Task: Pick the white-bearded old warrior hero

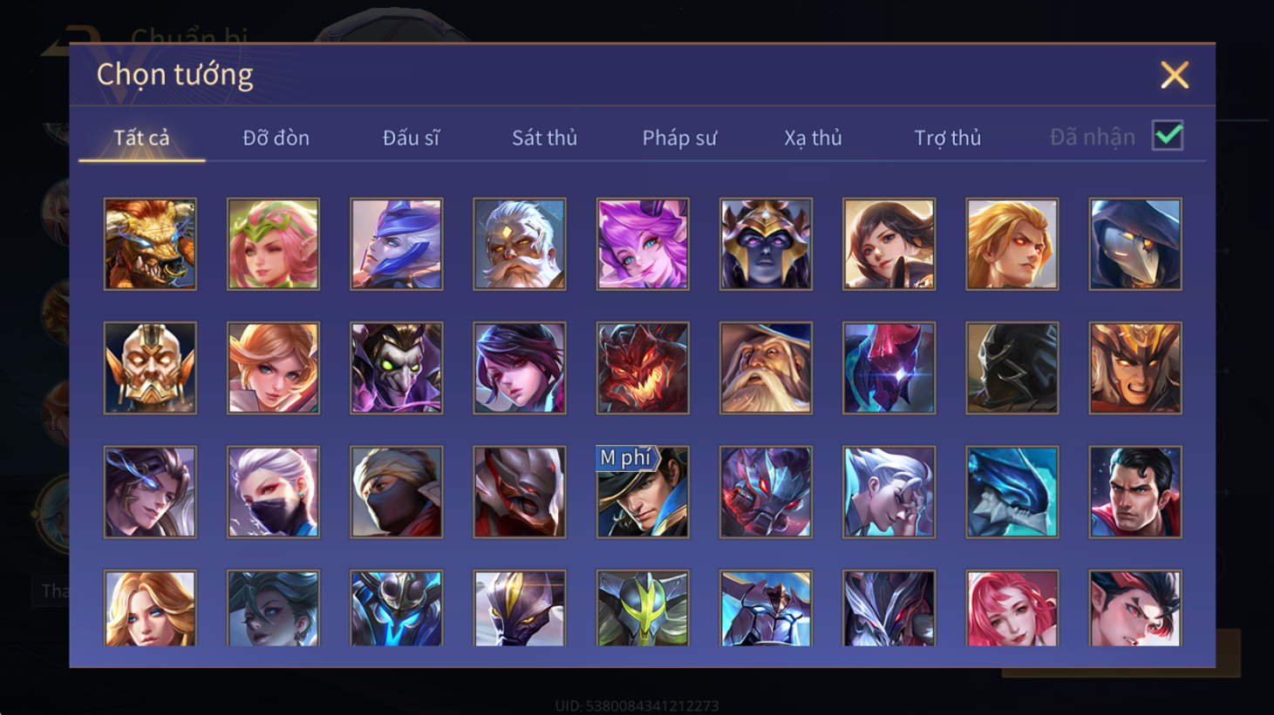Action: (x=520, y=244)
